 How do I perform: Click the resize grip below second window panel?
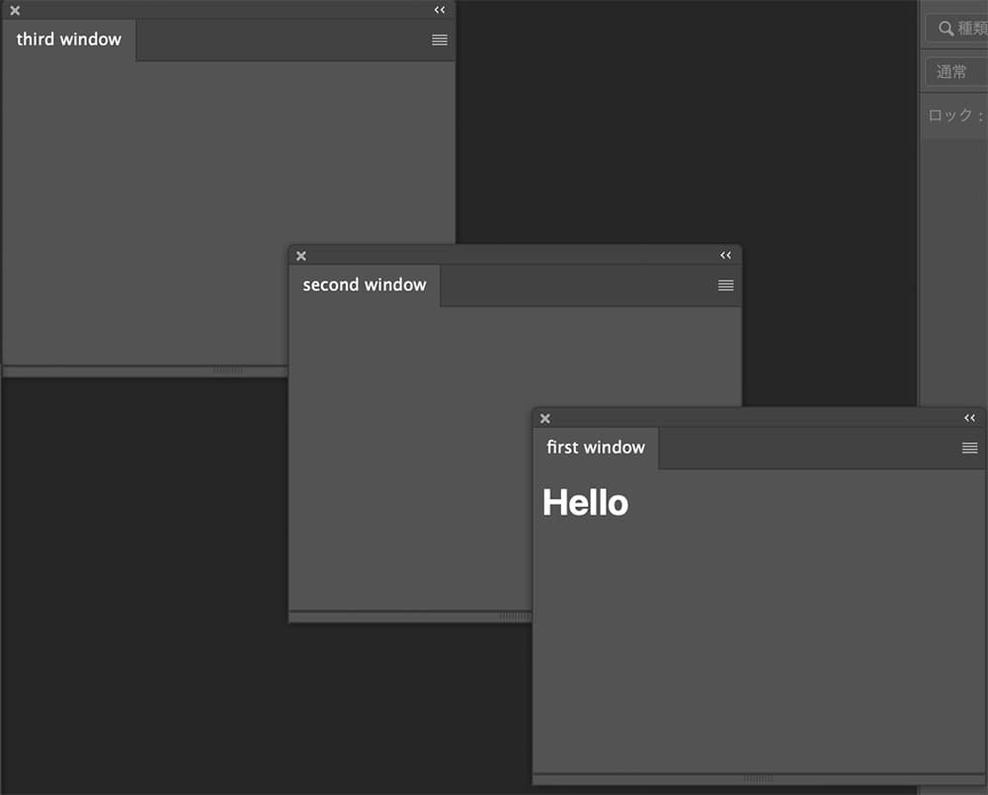[514, 616]
